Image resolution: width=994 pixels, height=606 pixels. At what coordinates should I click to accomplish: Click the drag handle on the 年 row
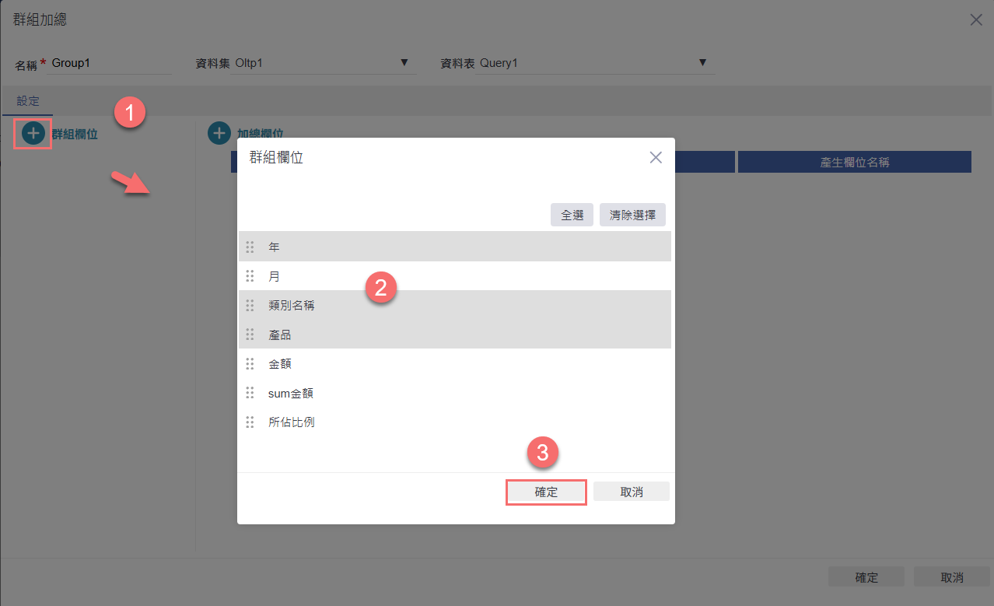(x=250, y=247)
